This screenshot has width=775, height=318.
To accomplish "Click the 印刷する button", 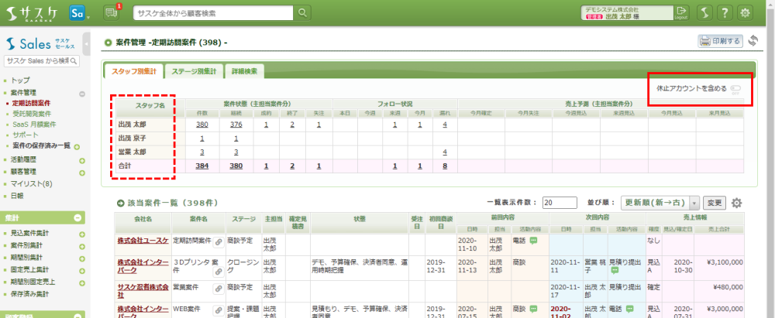I will [720, 41].
